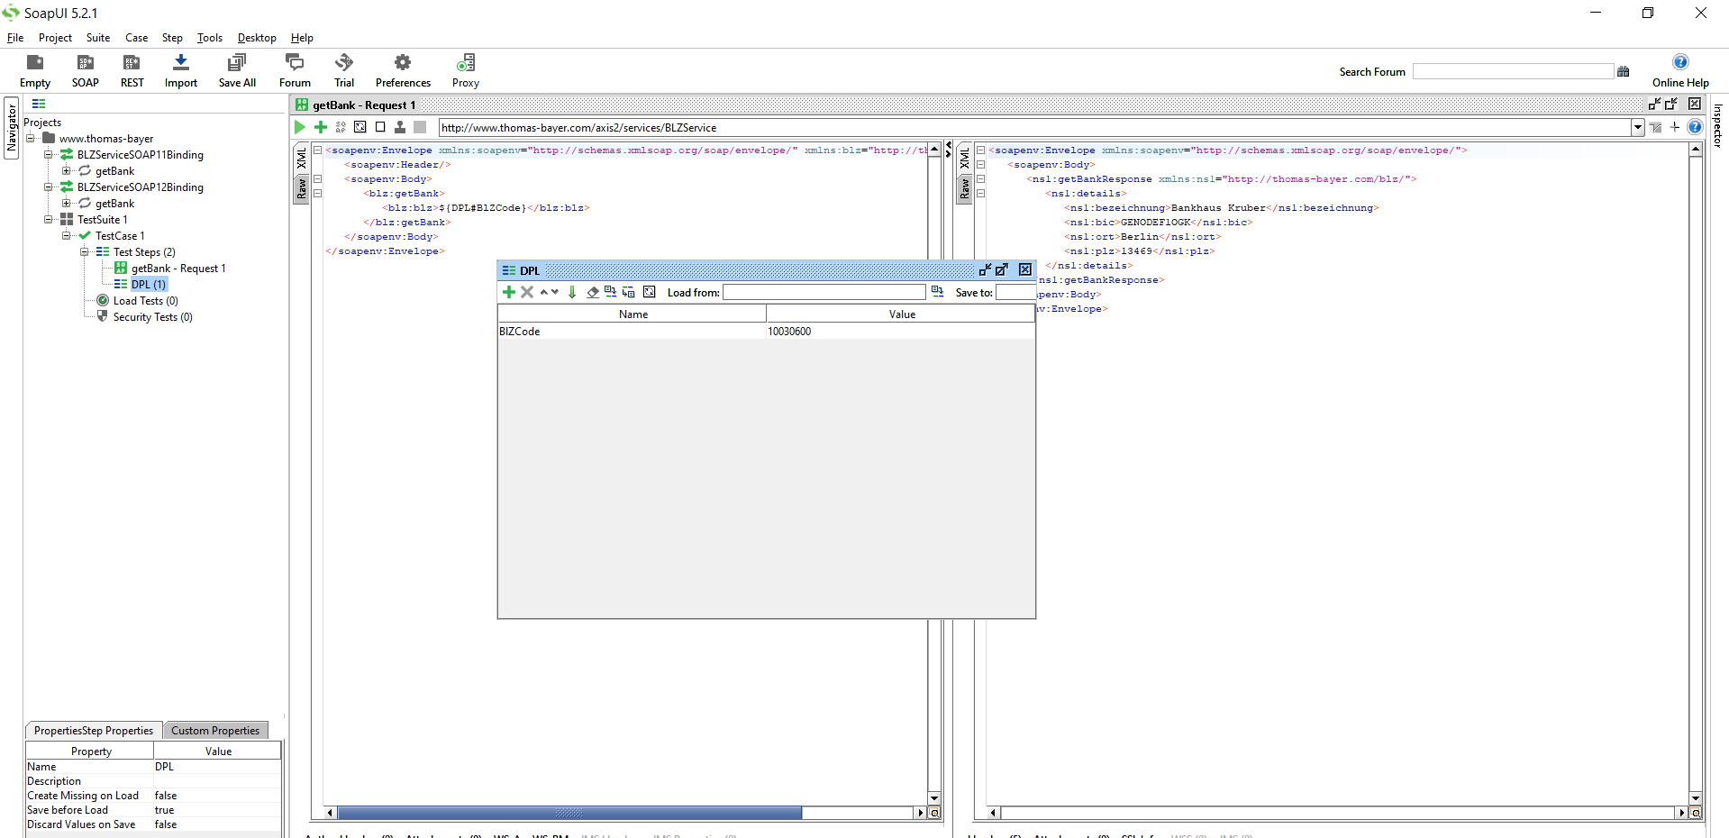Collapse TestCase 1 node
The image size is (1729, 838).
coord(67,236)
